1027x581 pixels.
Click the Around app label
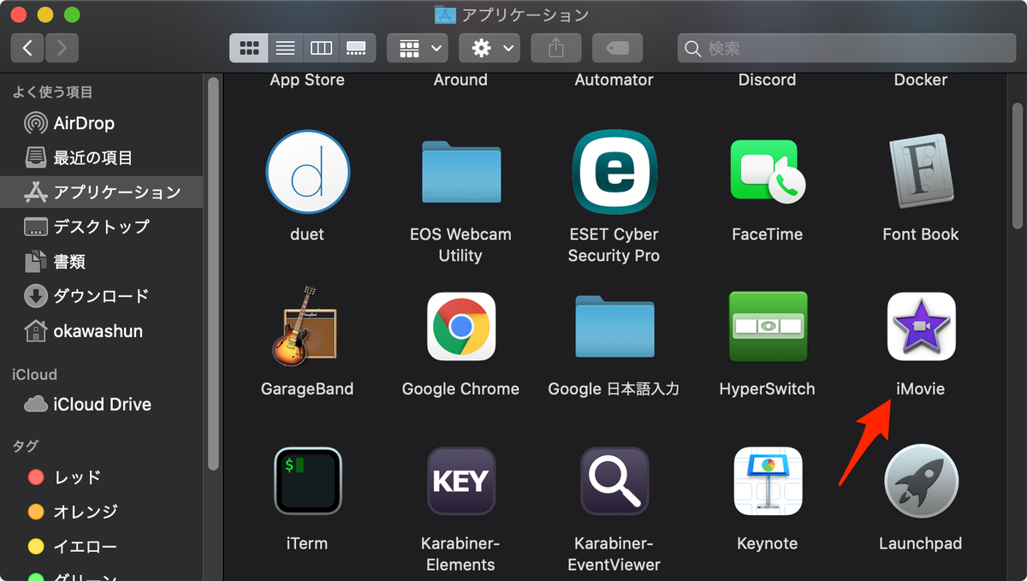[460, 80]
